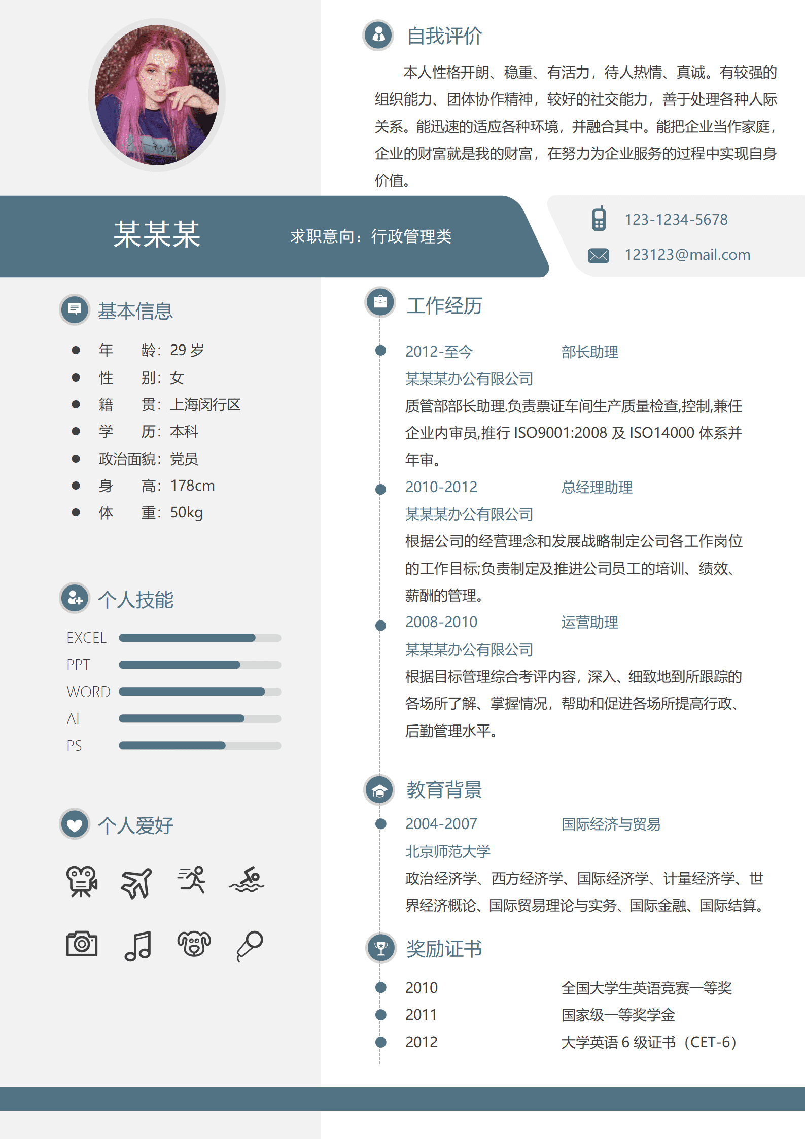Click the email envelope icon
Screen dimensions: 805x1139
599,255
